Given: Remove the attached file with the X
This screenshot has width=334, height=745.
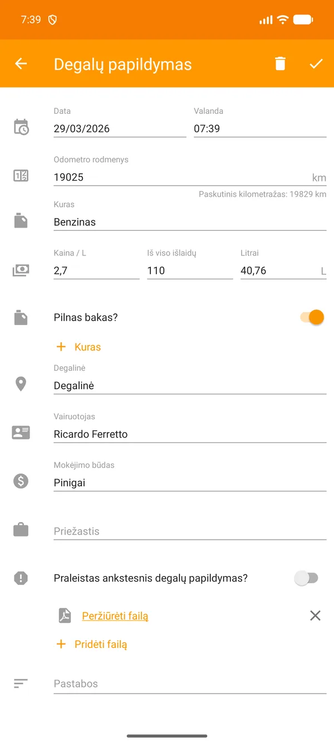Looking at the screenshot, I should (x=315, y=615).
